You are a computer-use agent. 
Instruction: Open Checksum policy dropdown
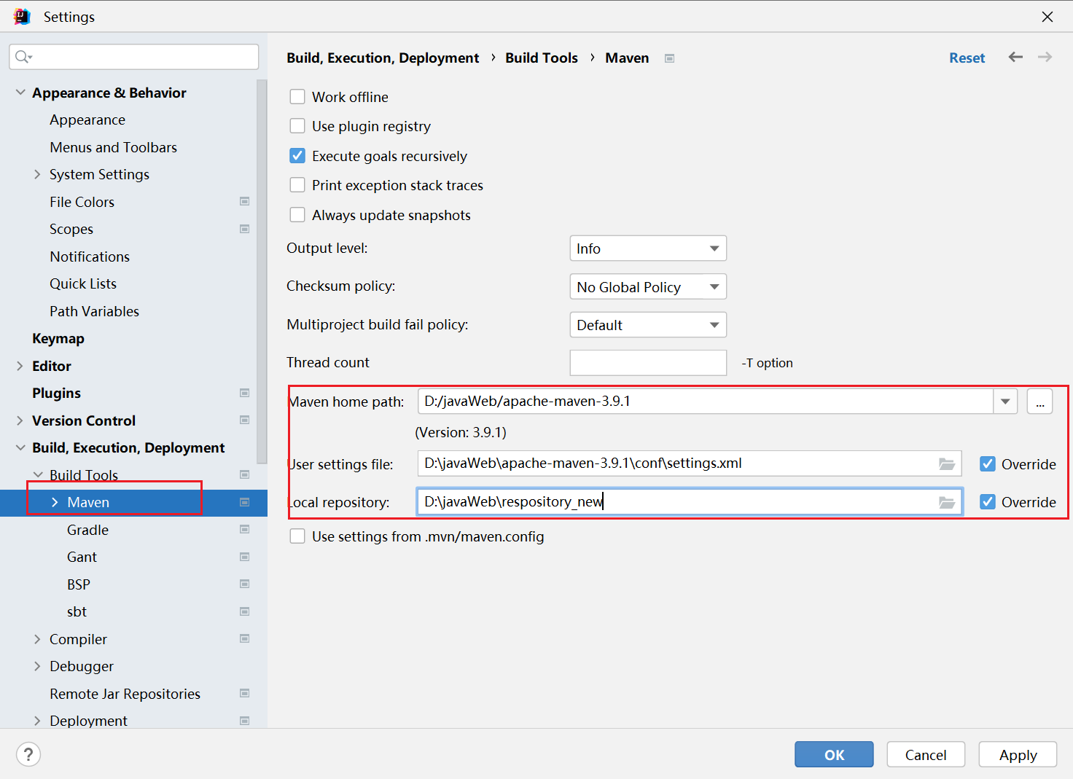pyautogui.click(x=648, y=286)
